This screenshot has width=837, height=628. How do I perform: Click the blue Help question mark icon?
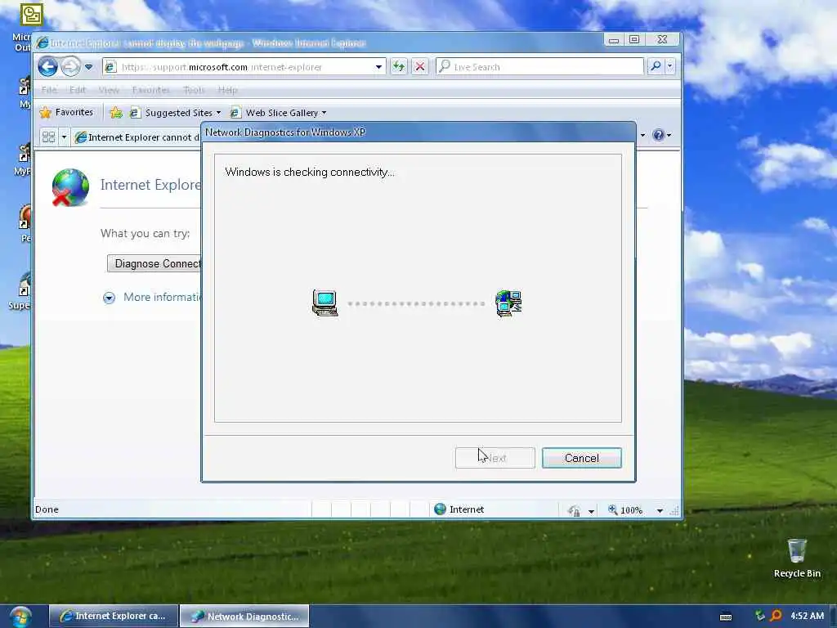(659, 135)
